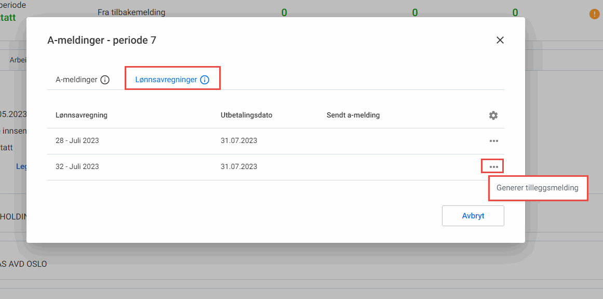
Task: Switch to the A-meldinger tab
Action: pyautogui.click(x=76, y=80)
